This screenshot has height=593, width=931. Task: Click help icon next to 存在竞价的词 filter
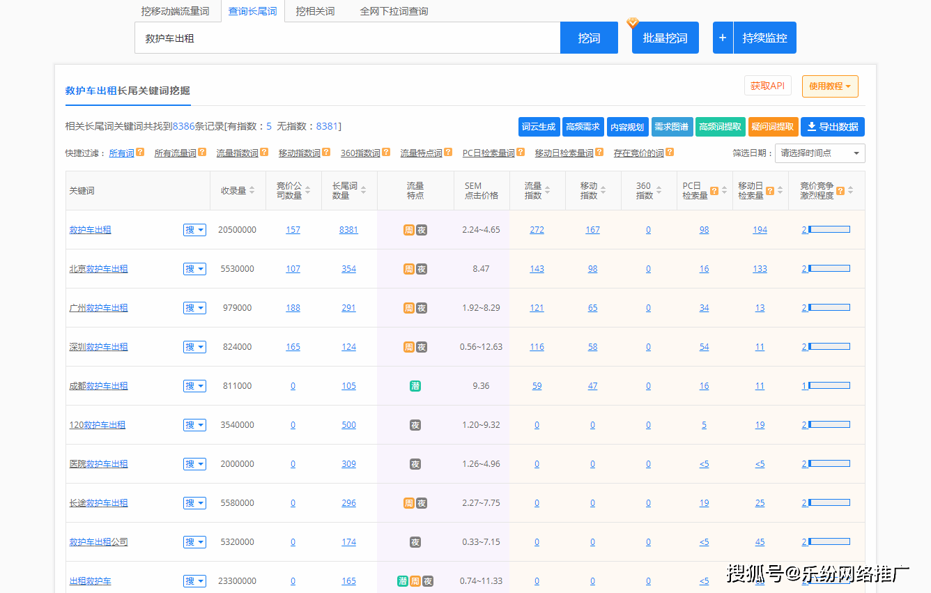(670, 152)
